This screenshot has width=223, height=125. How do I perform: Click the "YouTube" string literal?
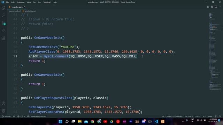(x=68, y=47)
